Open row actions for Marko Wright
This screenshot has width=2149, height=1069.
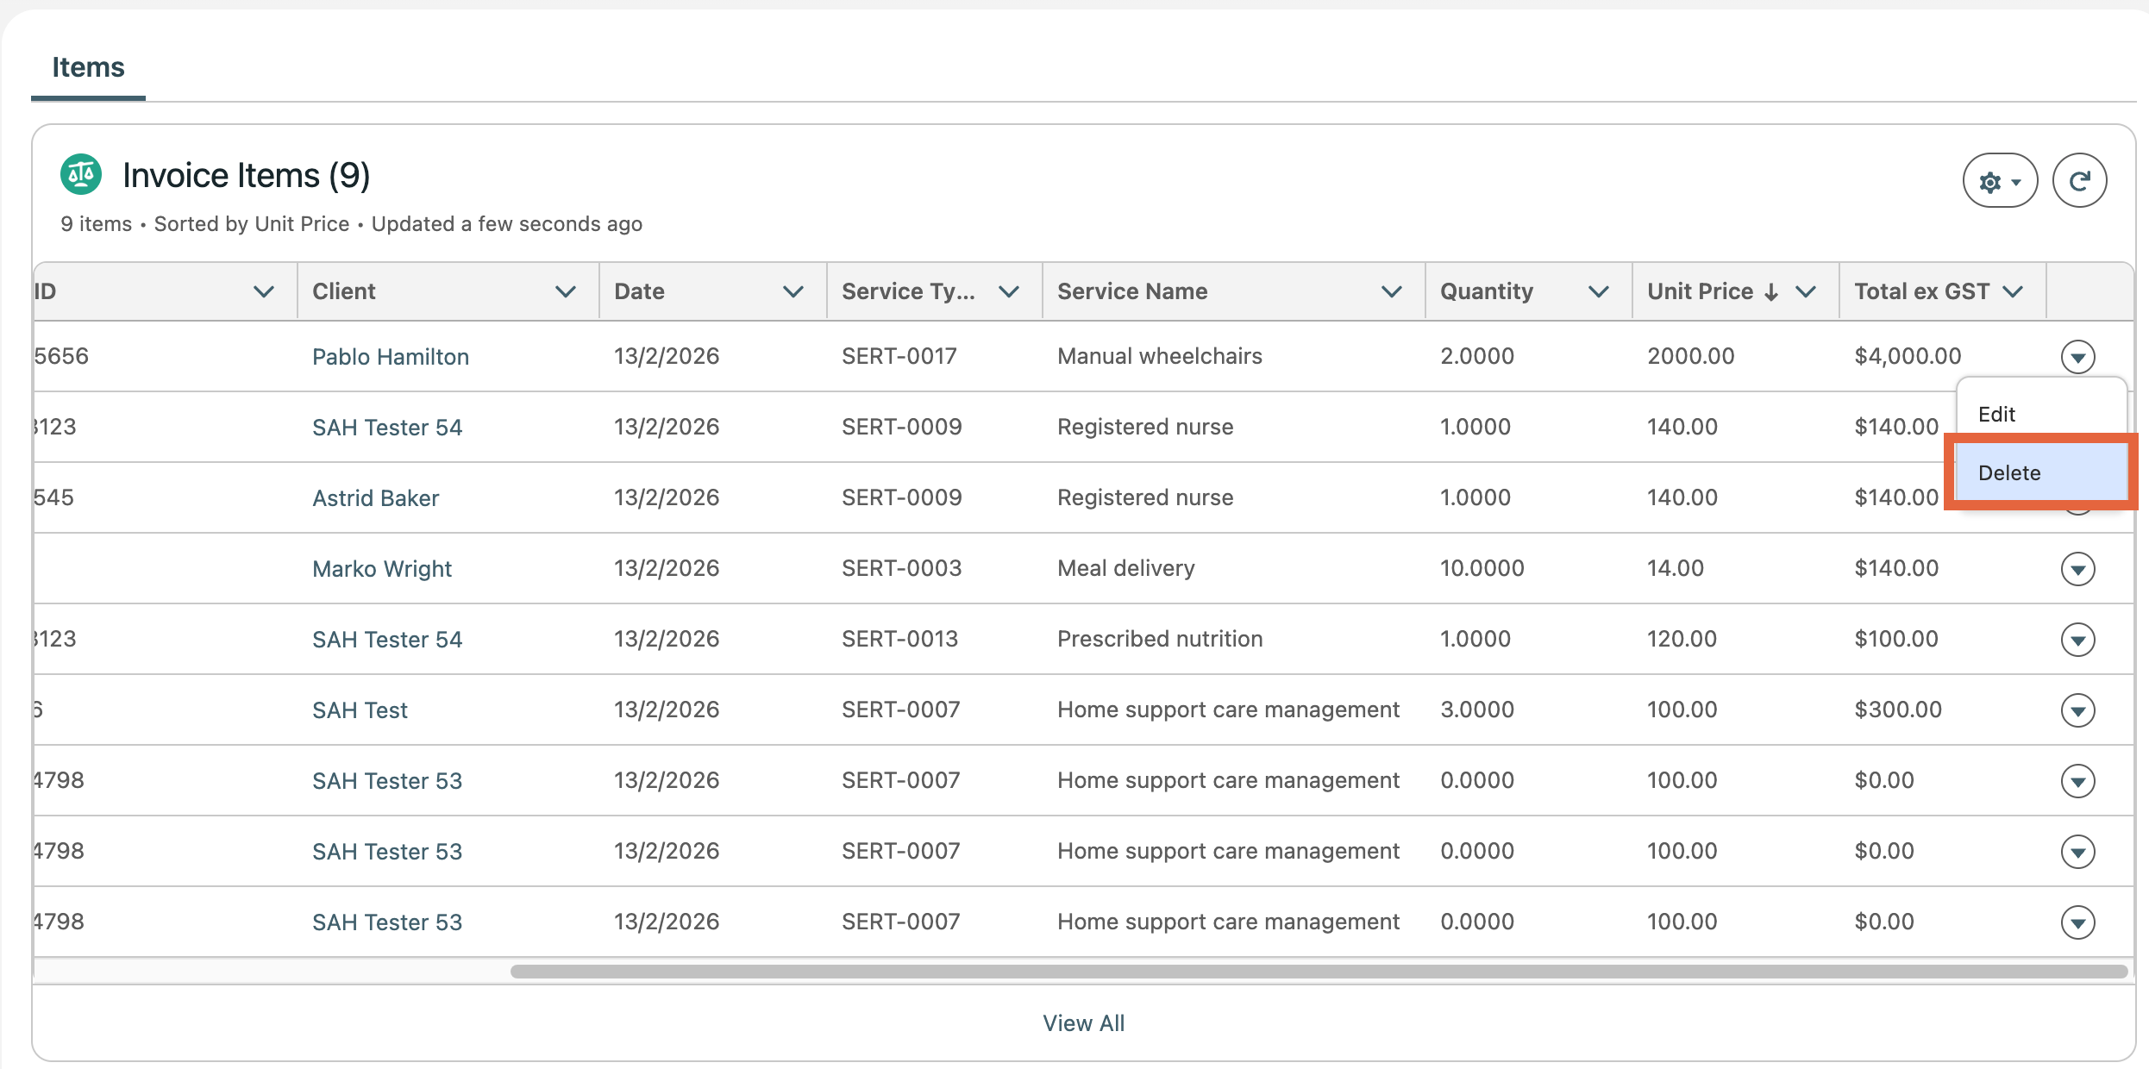tap(2077, 569)
